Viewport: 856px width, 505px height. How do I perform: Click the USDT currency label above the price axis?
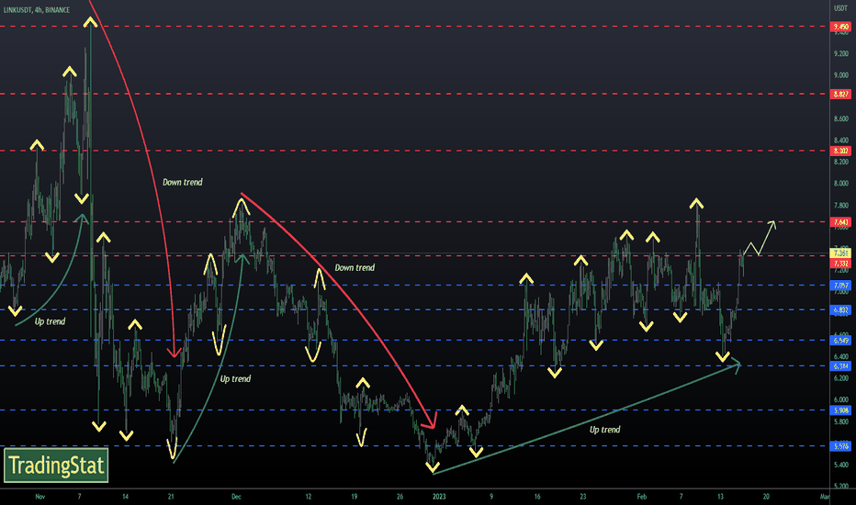[840, 8]
